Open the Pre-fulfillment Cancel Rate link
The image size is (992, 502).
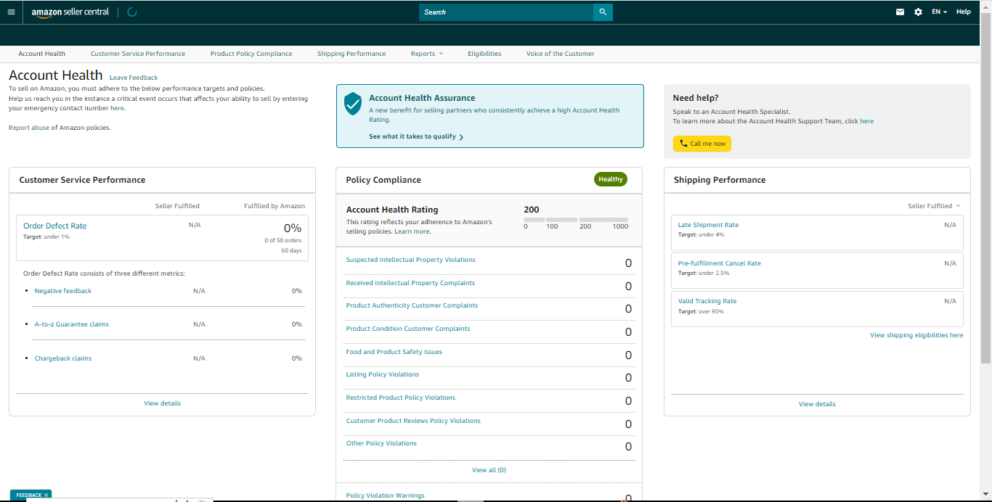point(720,263)
